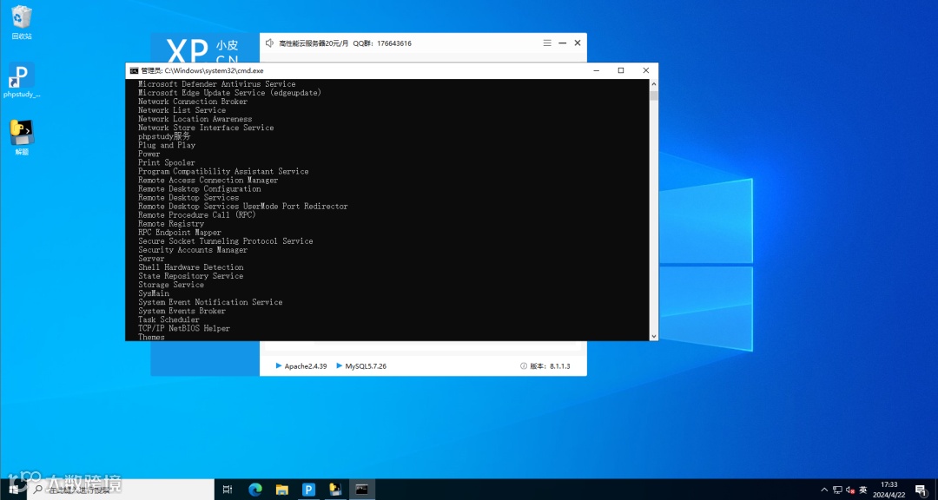Select 'Task Scheduler' line
This screenshot has height=500, width=938.
(168, 320)
